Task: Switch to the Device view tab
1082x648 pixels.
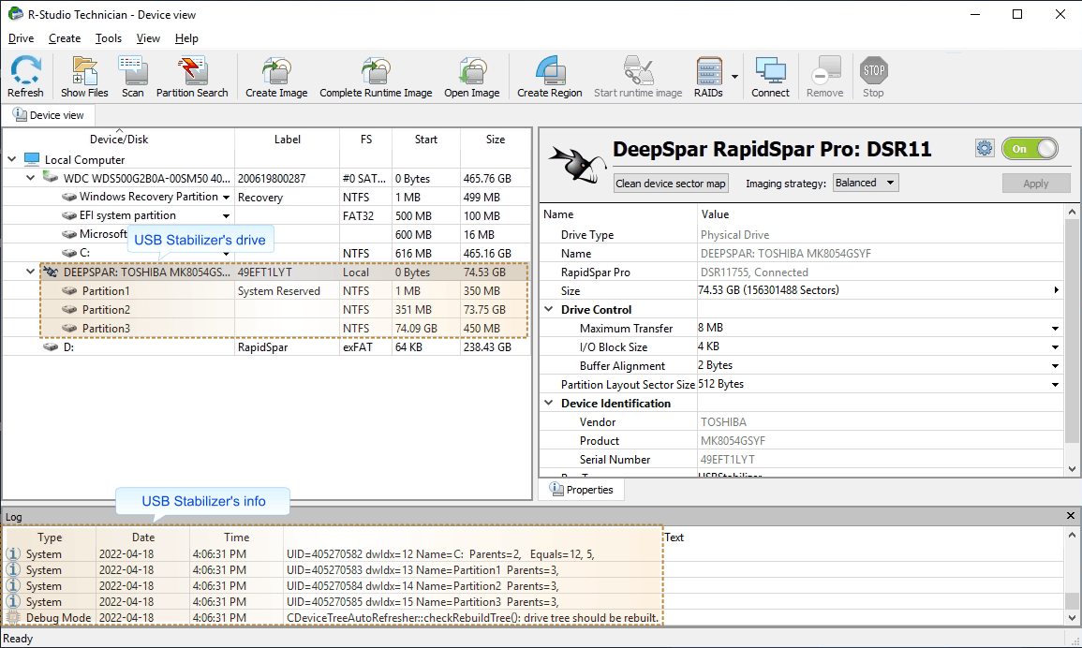Action: pos(49,115)
